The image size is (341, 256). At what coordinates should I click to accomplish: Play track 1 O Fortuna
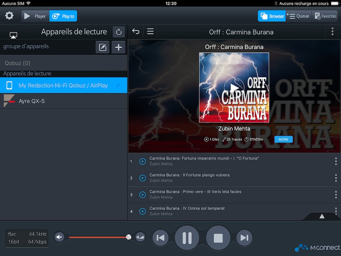click(142, 161)
